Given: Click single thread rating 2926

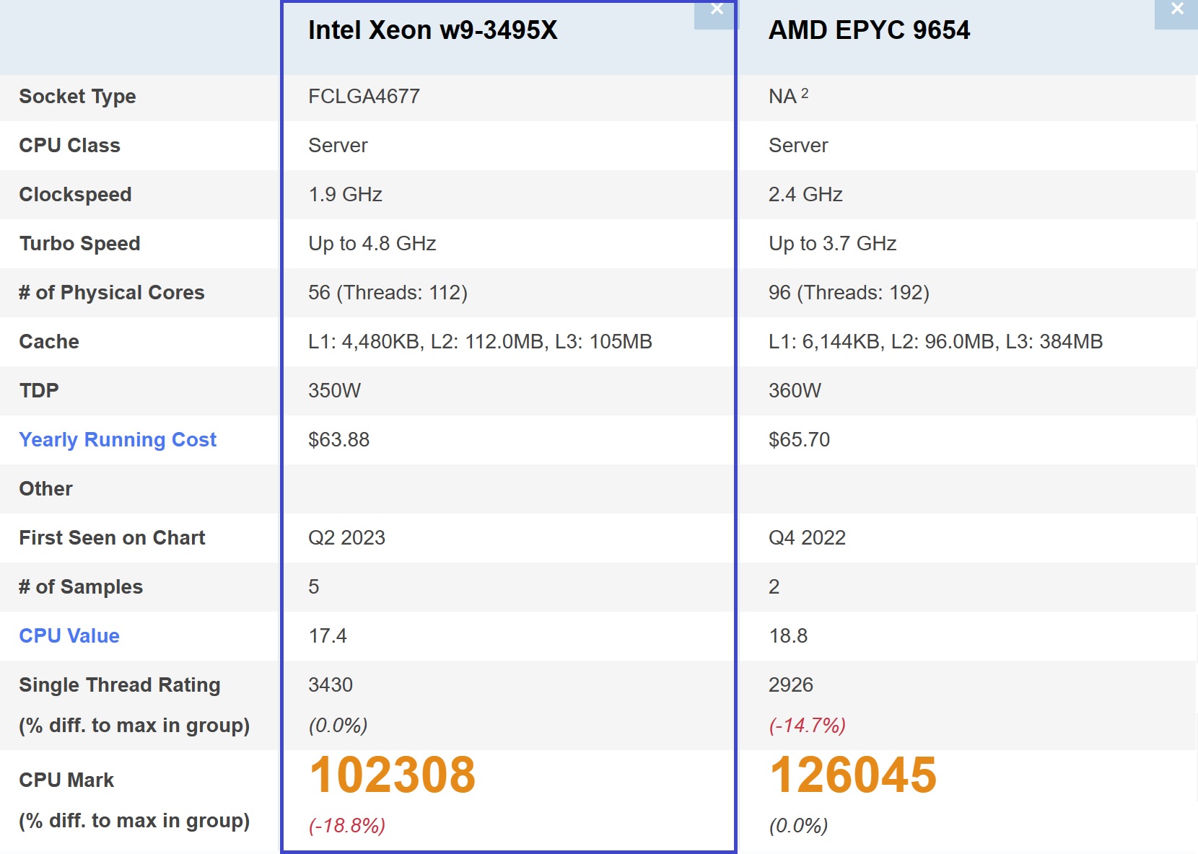Looking at the screenshot, I should [x=791, y=684].
